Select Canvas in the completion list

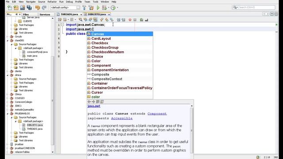pyautogui.click(x=120, y=34)
